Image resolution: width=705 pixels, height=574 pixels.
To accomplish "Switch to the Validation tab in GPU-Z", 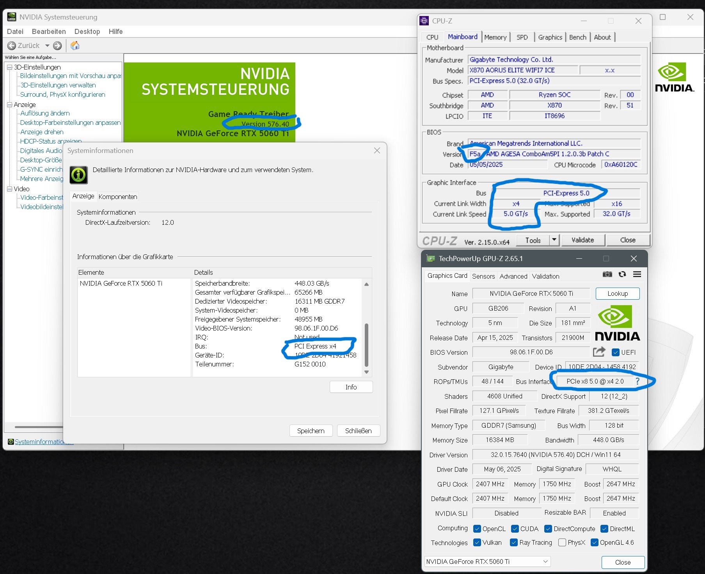I will click(545, 276).
